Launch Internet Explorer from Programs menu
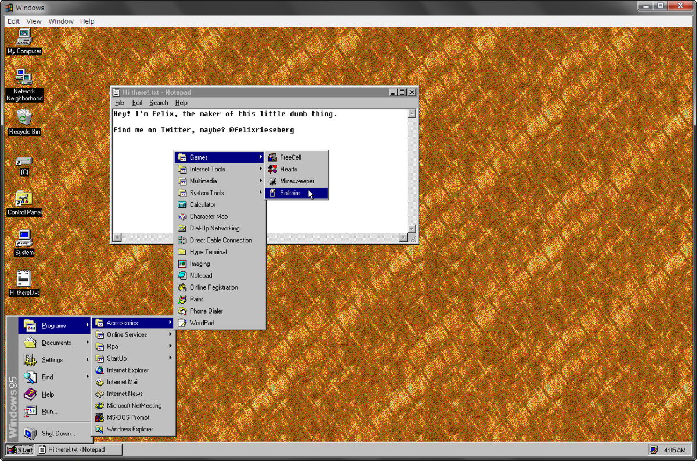The width and height of the screenshot is (697, 461). [x=133, y=370]
